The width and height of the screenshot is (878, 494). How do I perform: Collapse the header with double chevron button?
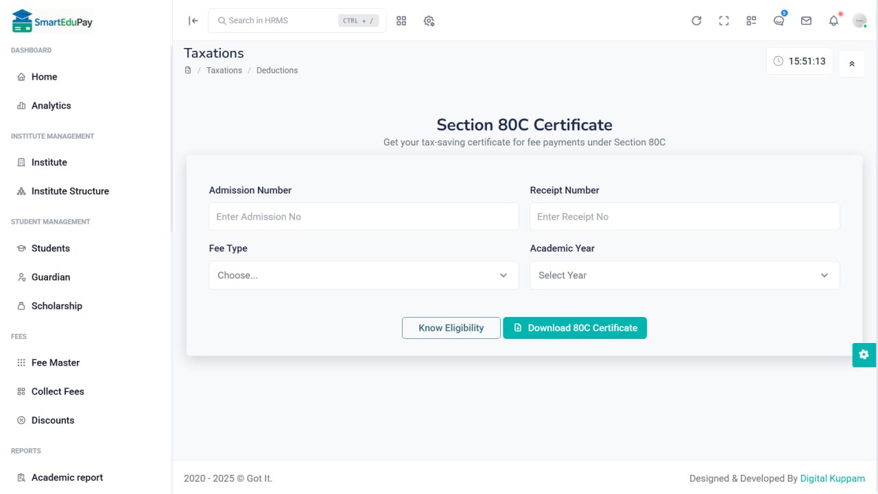[x=852, y=64]
